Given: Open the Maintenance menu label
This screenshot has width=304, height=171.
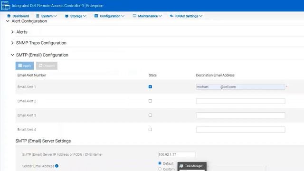Looking at the screenshot, I should tap(148, 16).
